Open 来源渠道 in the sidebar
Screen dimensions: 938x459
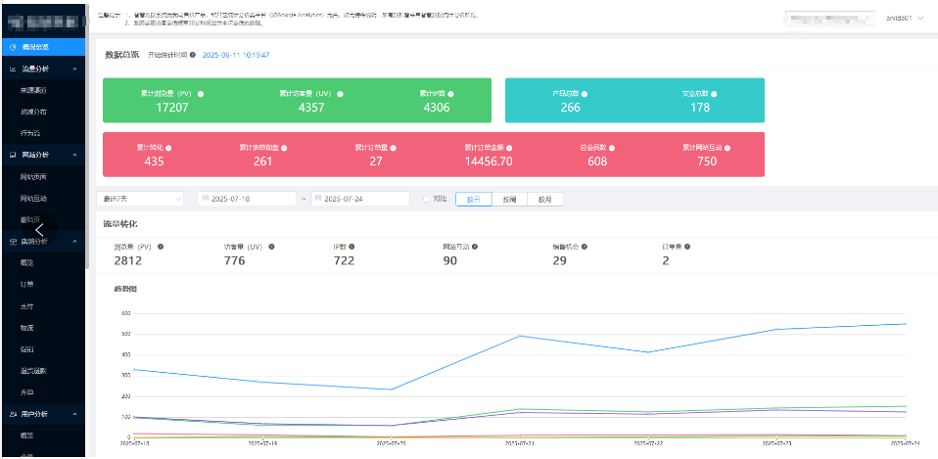pyautogui.click(x=33, y=89)
